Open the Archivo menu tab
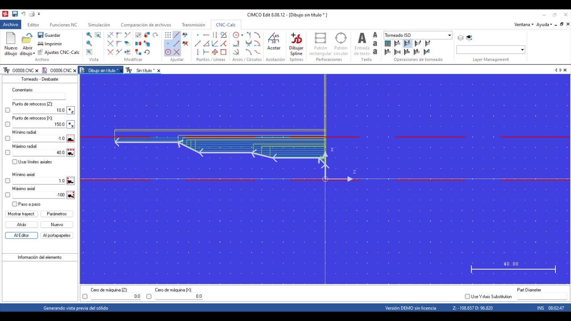This screenshot has height=321, width=571. coord(11,25)
